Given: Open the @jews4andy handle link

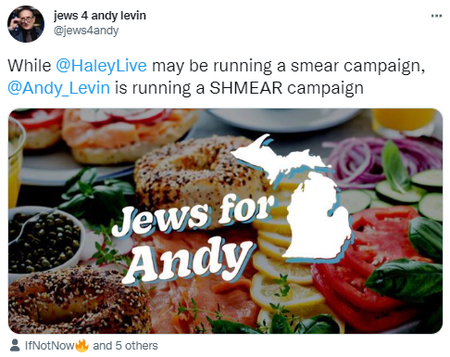Looking at the screenshot, I should [x=86, y=31].
